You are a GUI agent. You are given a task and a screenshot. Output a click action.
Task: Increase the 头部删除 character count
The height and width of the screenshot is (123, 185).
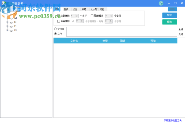(77, 15)
